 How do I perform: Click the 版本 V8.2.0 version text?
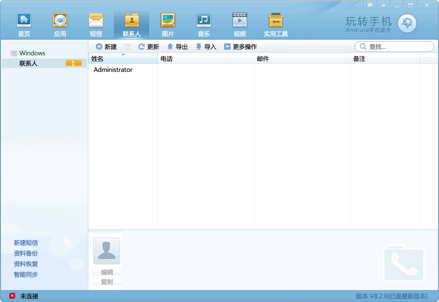point(392,296)
